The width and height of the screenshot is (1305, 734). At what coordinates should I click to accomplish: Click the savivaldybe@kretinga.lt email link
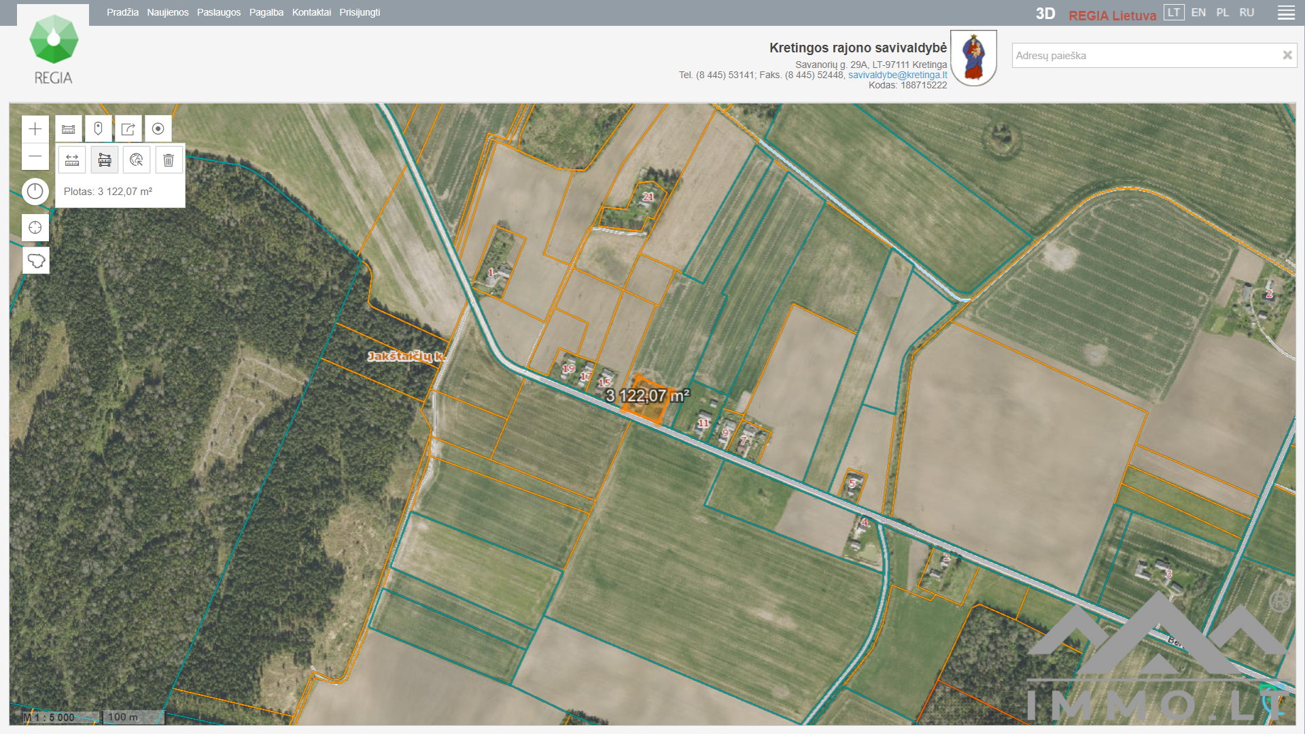(897, 75)
